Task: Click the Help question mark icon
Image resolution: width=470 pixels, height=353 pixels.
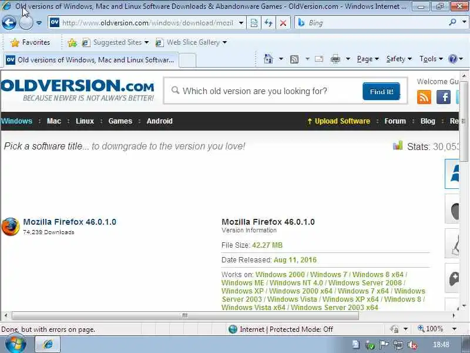Action: pyautogui.click(x=452, y=59)
